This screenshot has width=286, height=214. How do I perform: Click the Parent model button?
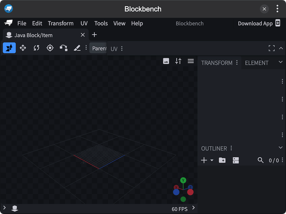pos(98,48)
